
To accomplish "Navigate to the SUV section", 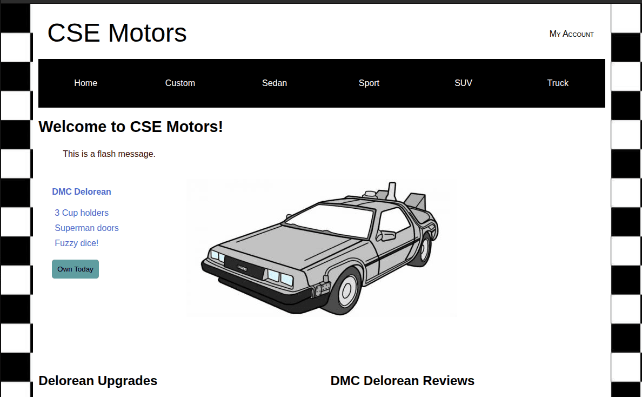I will [x=463, y=83].
